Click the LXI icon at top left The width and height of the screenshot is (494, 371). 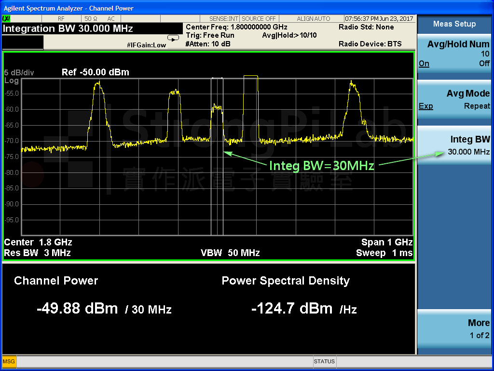[x=6, y=19]
